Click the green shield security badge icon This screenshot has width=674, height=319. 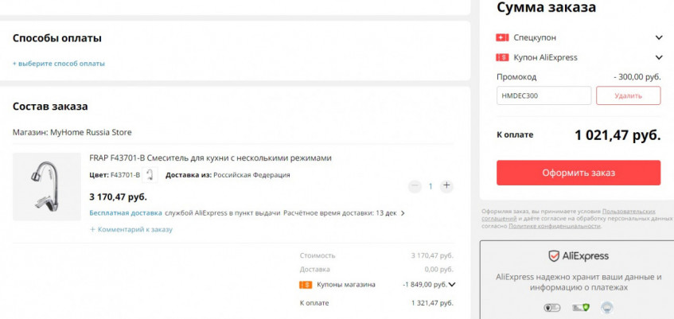click(580, 308)
